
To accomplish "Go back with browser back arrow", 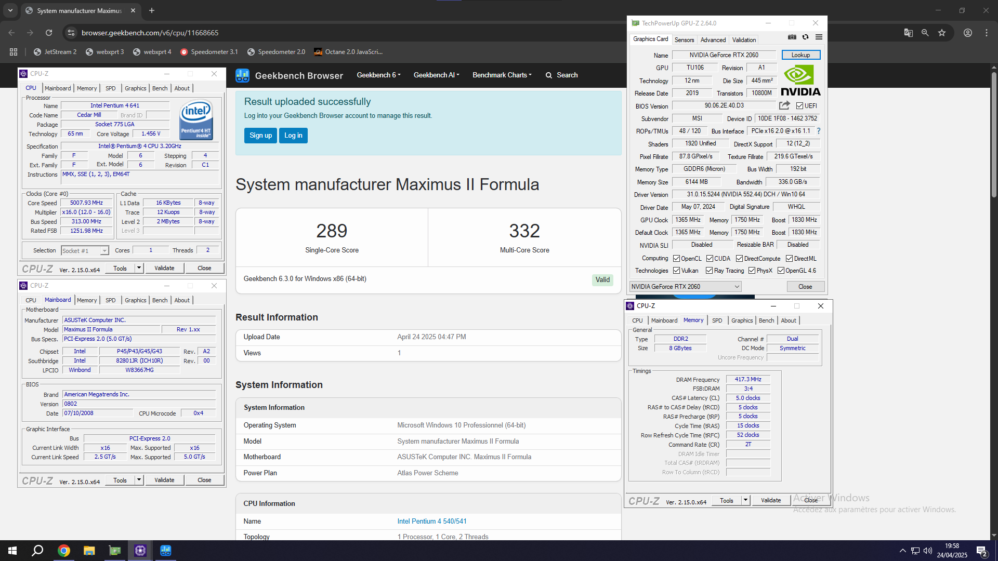I will click(11, 33).
